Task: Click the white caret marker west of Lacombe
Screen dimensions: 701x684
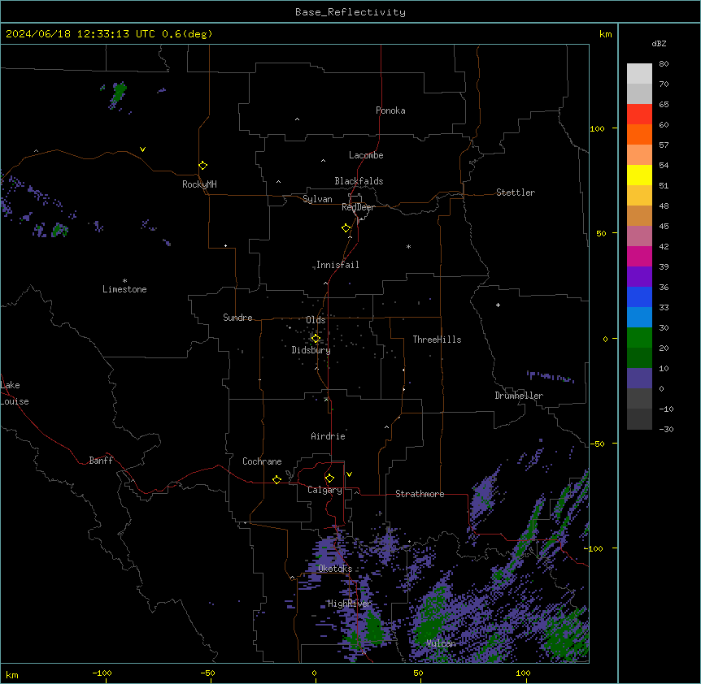Action: (x=323, y=160)
